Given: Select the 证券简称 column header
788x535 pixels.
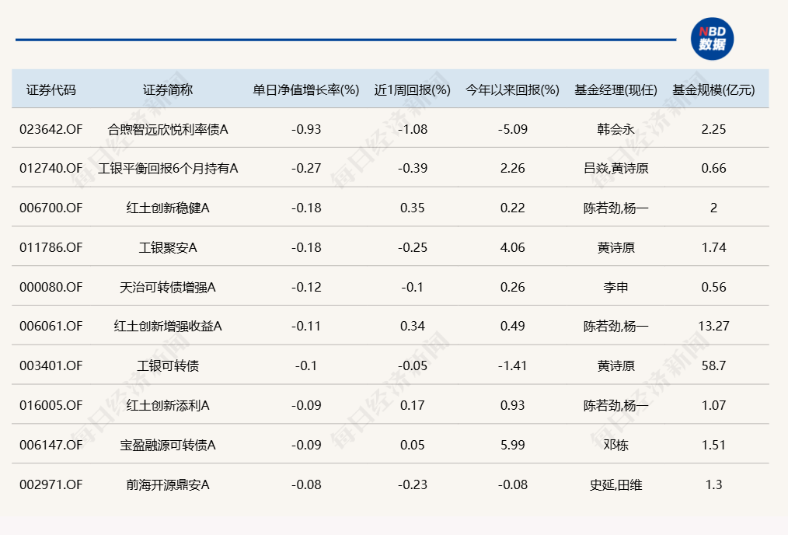Looking at the screenshot, I should tap(168, 90).
